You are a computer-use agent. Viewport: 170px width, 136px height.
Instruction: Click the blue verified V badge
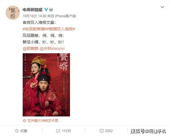[x=46, y=10]
